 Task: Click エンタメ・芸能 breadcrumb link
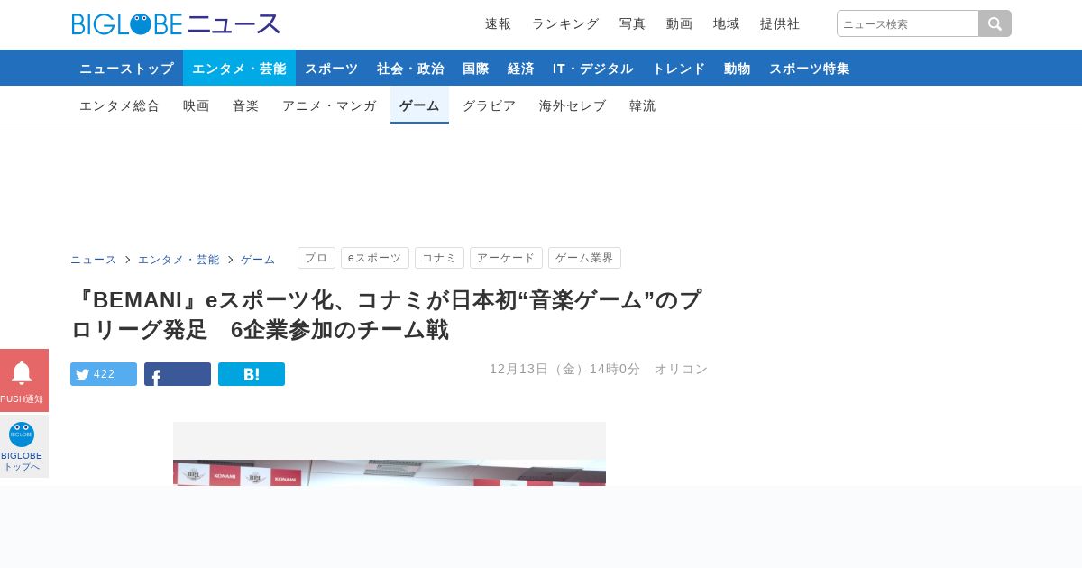(x=179, y=260)
